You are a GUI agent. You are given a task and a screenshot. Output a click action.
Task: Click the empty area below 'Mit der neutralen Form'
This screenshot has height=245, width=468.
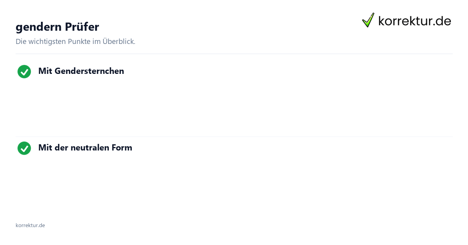click(234, 183)
